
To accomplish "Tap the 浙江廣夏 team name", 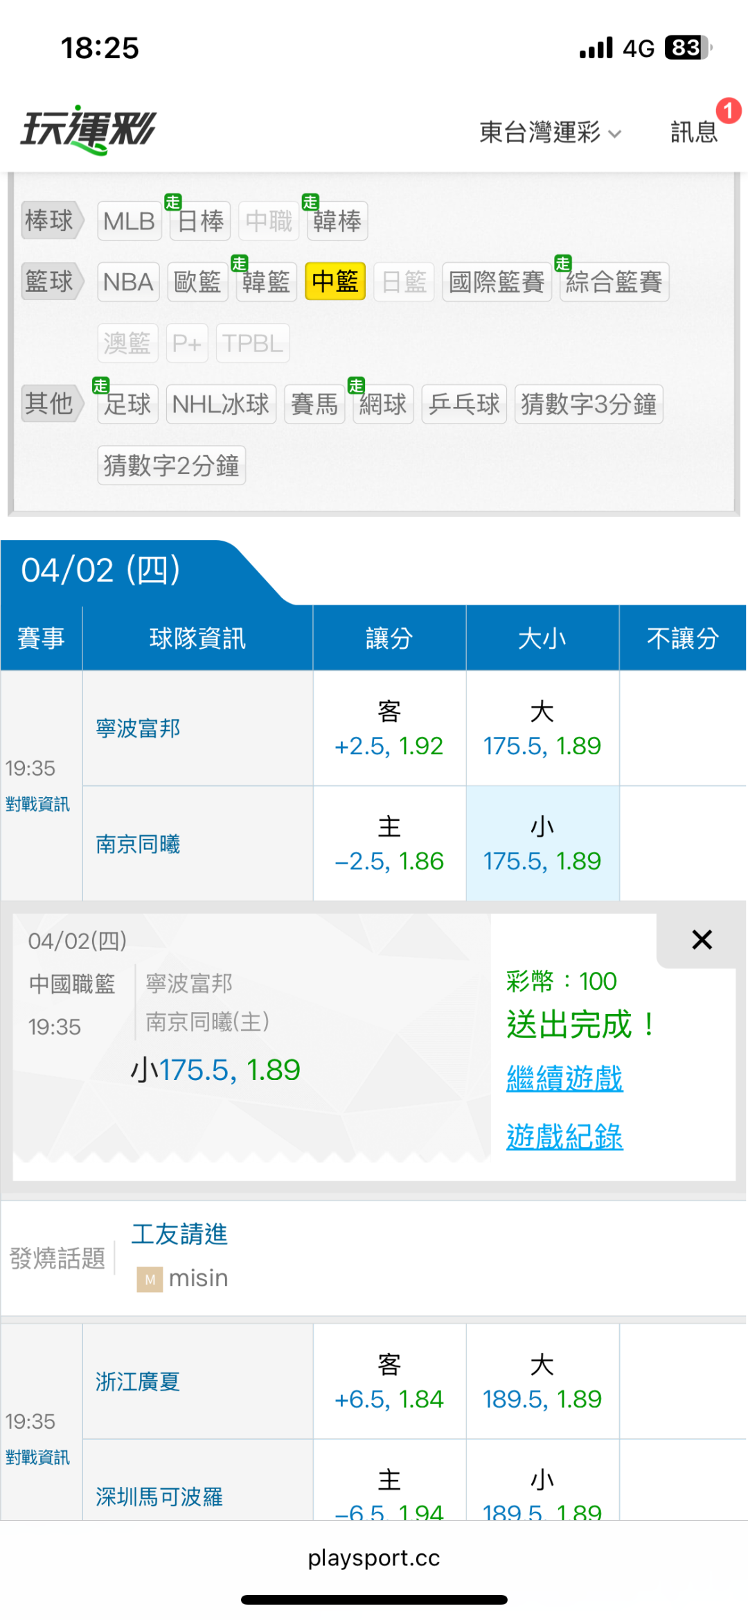I will pos(138,1382).
